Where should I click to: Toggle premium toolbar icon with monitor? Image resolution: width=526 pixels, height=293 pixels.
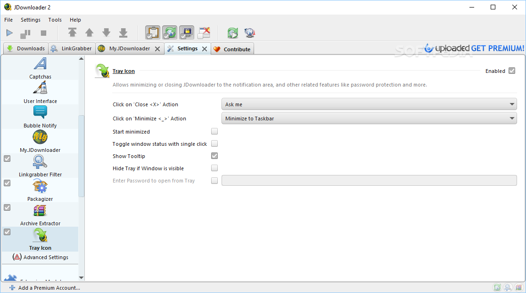187,33
